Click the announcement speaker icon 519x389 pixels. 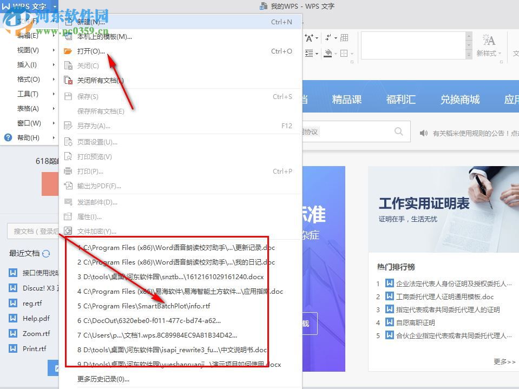tap(424, 134)
